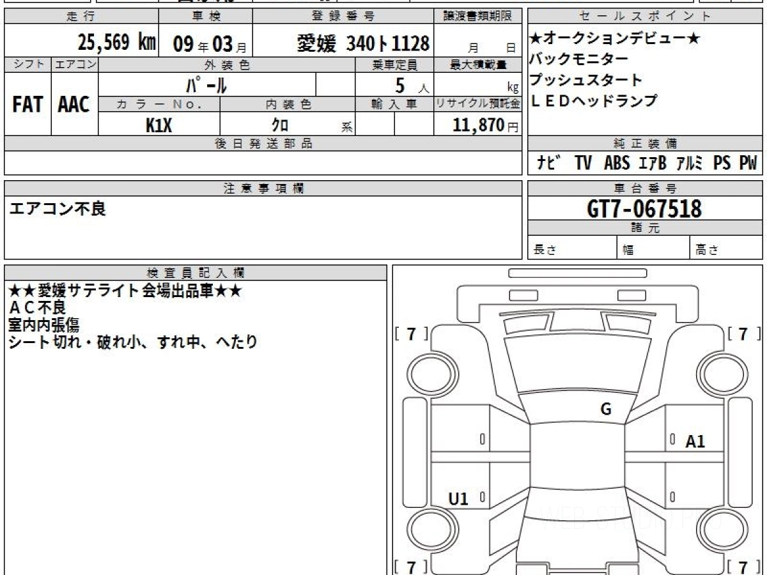Viewport: 767px width, 575px height.
Task: Click the 純正装備 header
Action: (646, 144)
